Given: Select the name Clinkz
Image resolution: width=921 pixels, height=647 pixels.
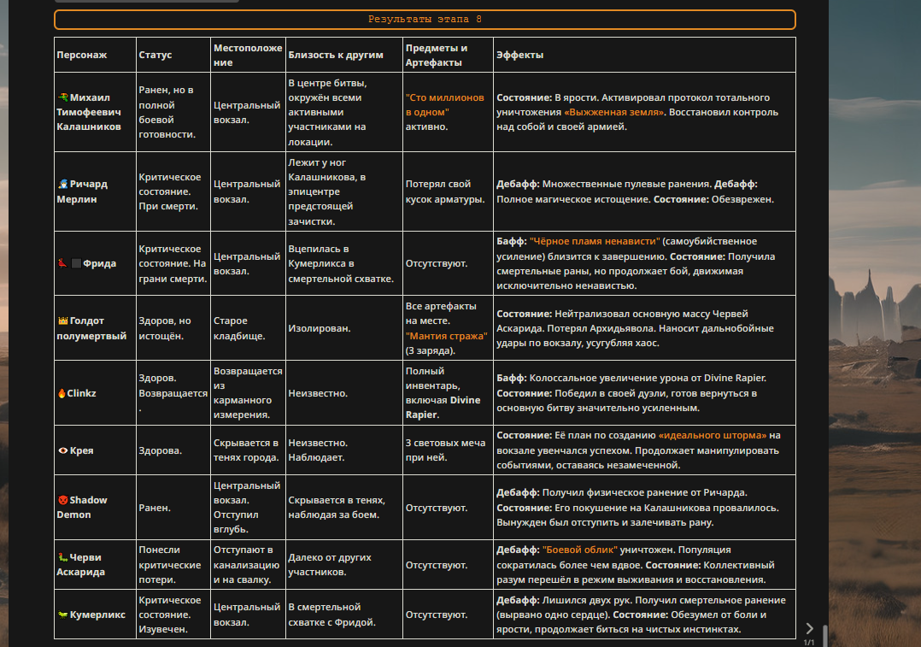Looking at the screenshot, I should [81, 393].
